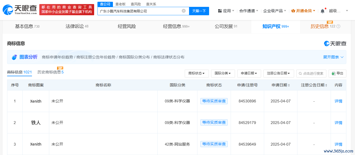Screen dimensions: 355x155
Task: Expand the 展开图表 chart section
Action: pyautogui.click(x=333, y=57)
